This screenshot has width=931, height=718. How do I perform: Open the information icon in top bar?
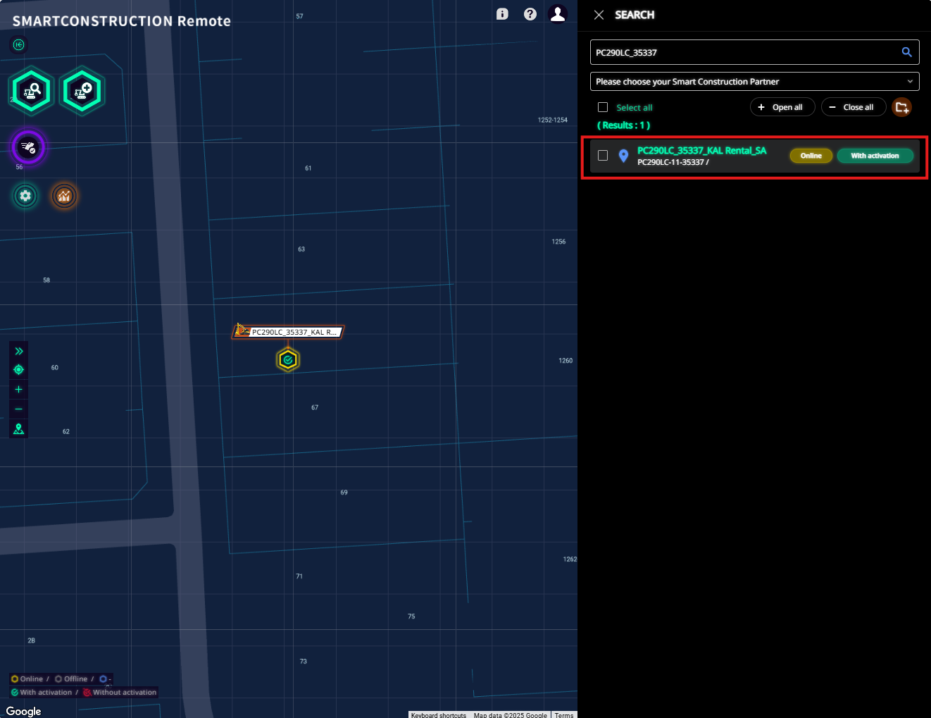(x=502, y=14)
